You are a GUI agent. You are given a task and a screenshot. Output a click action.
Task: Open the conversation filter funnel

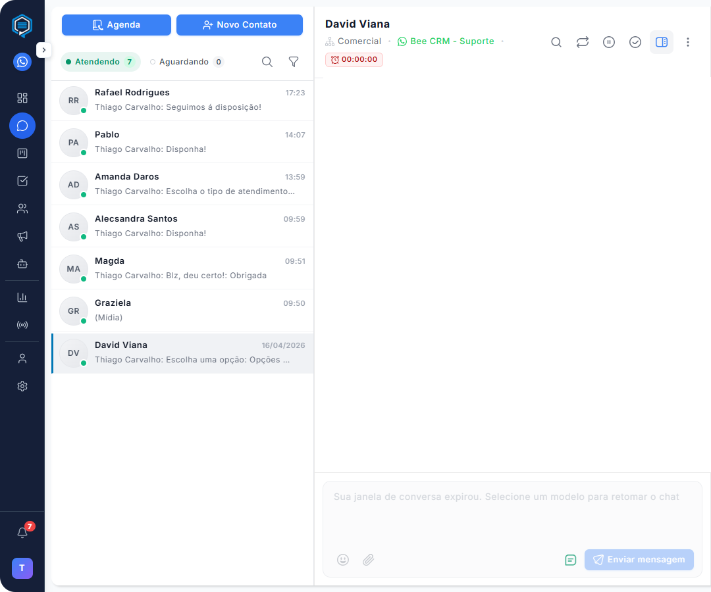[x=294, y=62]
